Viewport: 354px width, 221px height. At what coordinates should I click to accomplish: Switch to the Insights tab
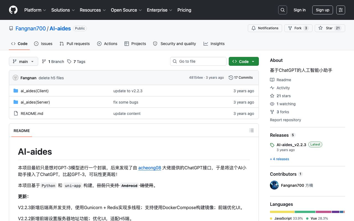tap(214, 44)
